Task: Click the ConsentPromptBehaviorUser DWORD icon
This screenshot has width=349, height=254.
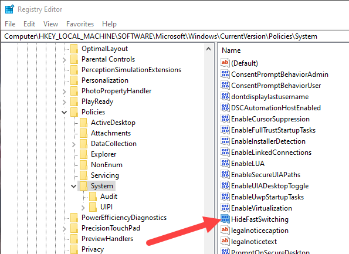Action: coord(225,85)
